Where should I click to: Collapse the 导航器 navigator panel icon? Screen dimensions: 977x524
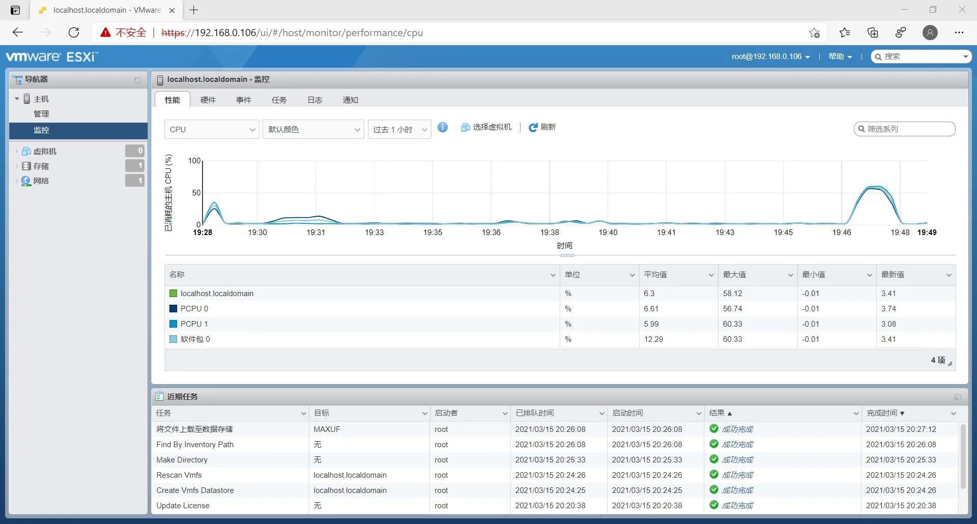click(136, 80)
